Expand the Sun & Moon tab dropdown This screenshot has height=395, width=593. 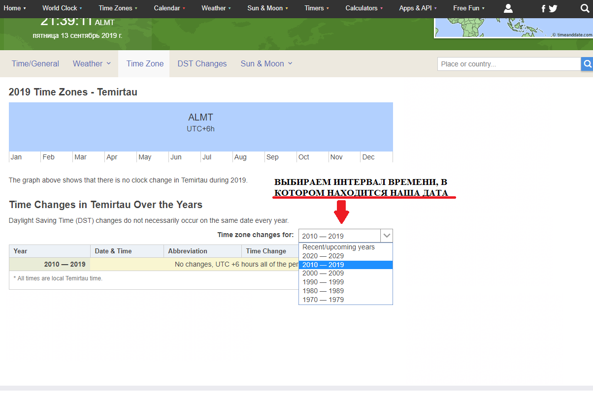click(x=266, y=63)
